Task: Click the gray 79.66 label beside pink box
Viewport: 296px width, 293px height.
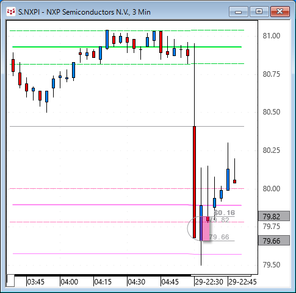Action: [x=219, y=237]
